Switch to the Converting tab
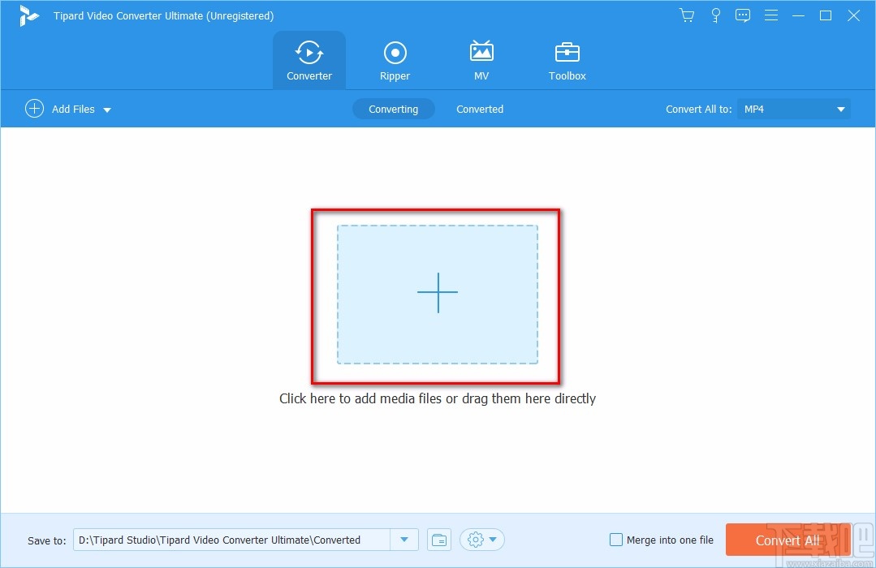 393,108
